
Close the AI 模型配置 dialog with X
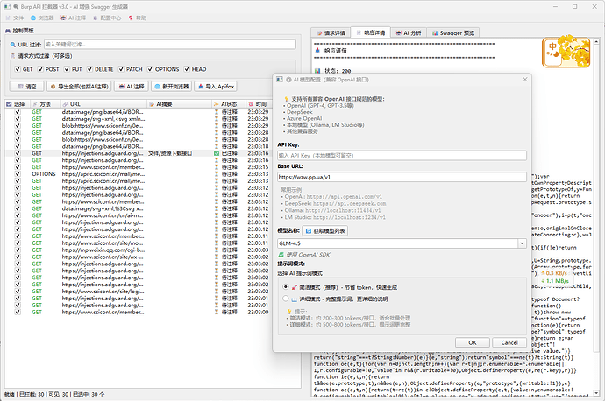[x=524, y=80]
